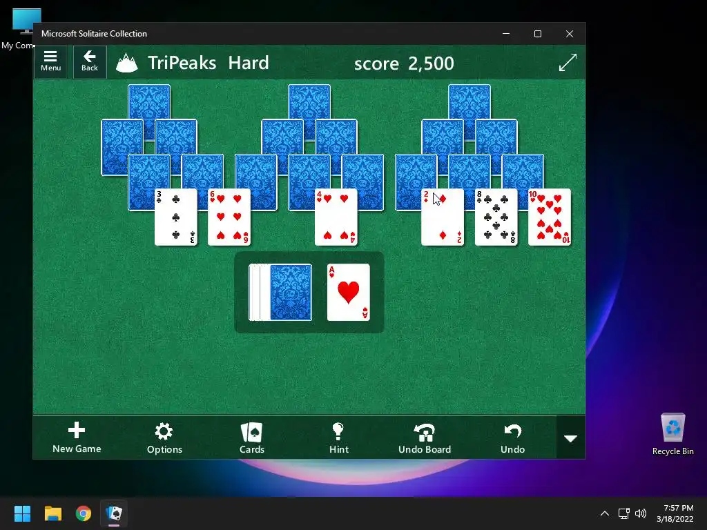Viewport: 707px width, 530px height.
Task: Open the network status tray icon
Action: point(624,513)
